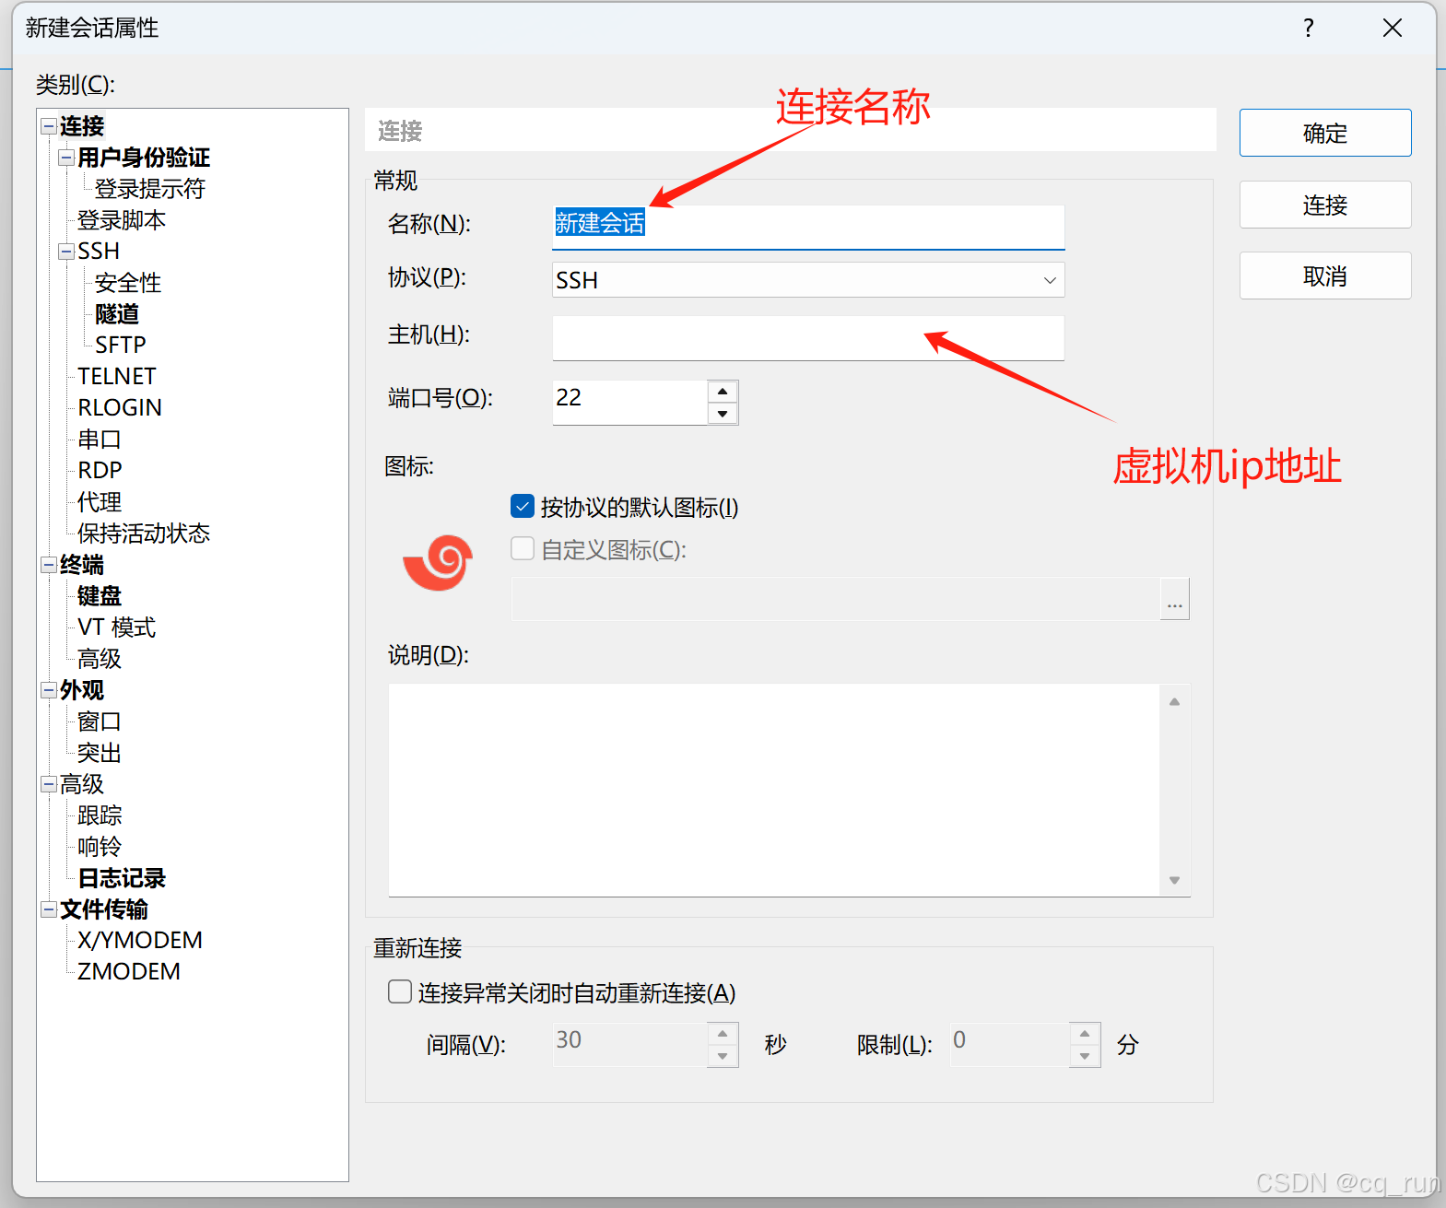Select 日志记录 in the category tree

point(122,878)
